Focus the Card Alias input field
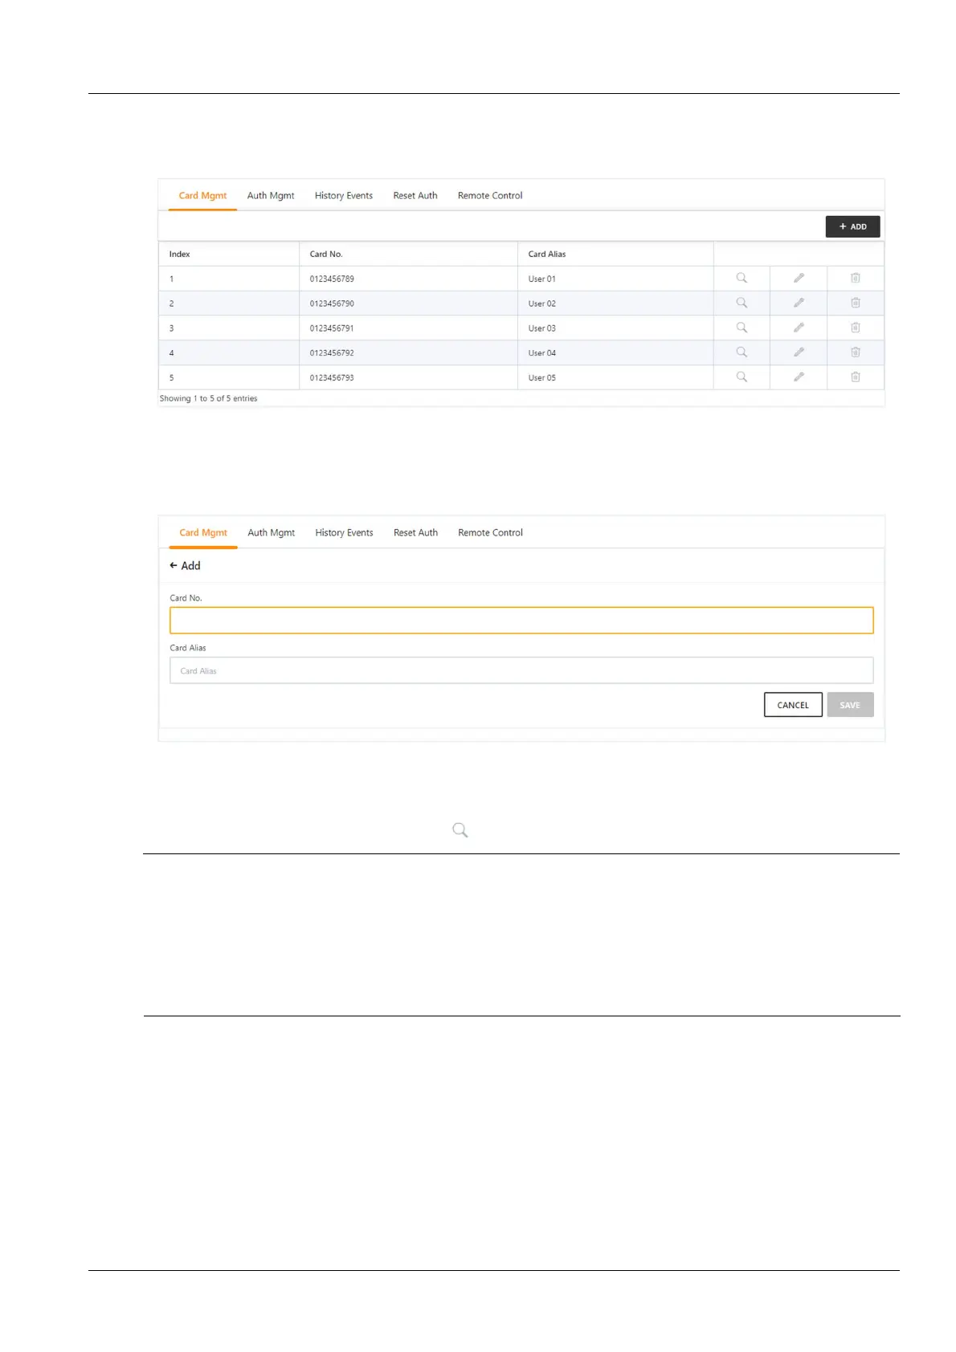The image size is (956, 1352). point(521,670)
